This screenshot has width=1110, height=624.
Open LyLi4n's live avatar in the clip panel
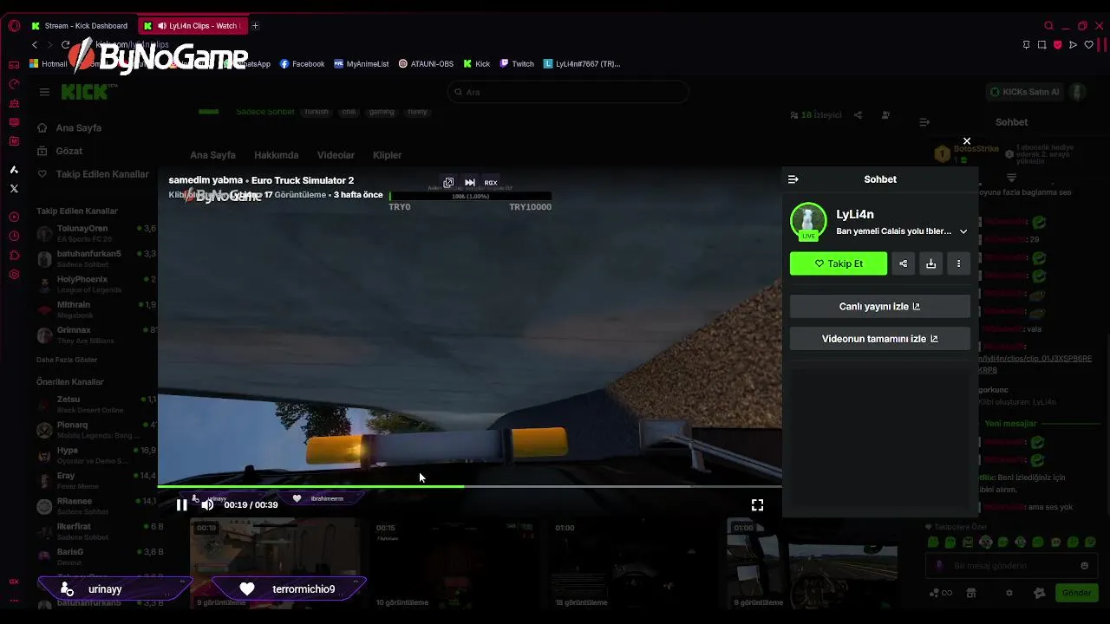pyautogui.click(x=808, y=221)
